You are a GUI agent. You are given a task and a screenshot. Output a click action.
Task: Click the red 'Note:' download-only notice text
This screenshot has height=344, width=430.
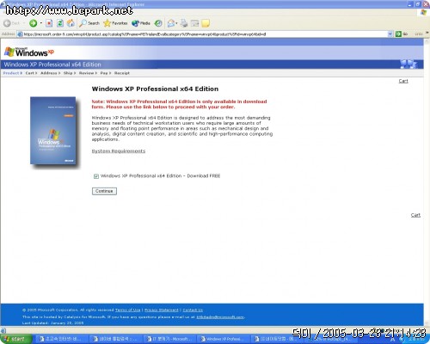pyautogui.click(x=179, y=104)
